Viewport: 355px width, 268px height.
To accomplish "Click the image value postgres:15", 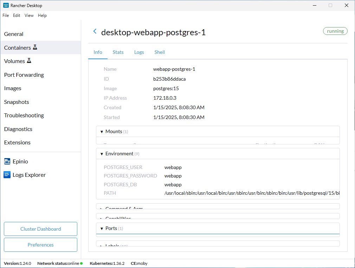I will 166,88.
